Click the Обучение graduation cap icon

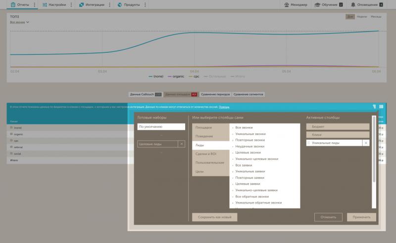(x=318, y=4)
